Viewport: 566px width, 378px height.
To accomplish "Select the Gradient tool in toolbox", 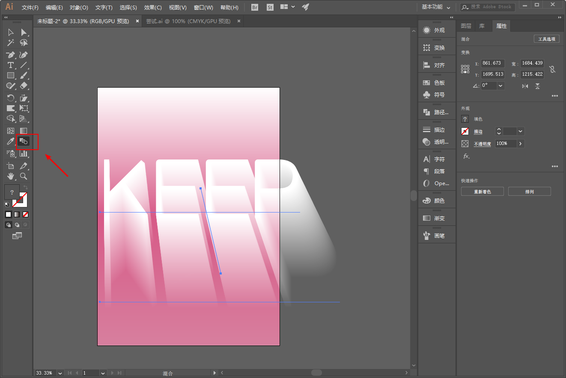I will coord(24,131).
